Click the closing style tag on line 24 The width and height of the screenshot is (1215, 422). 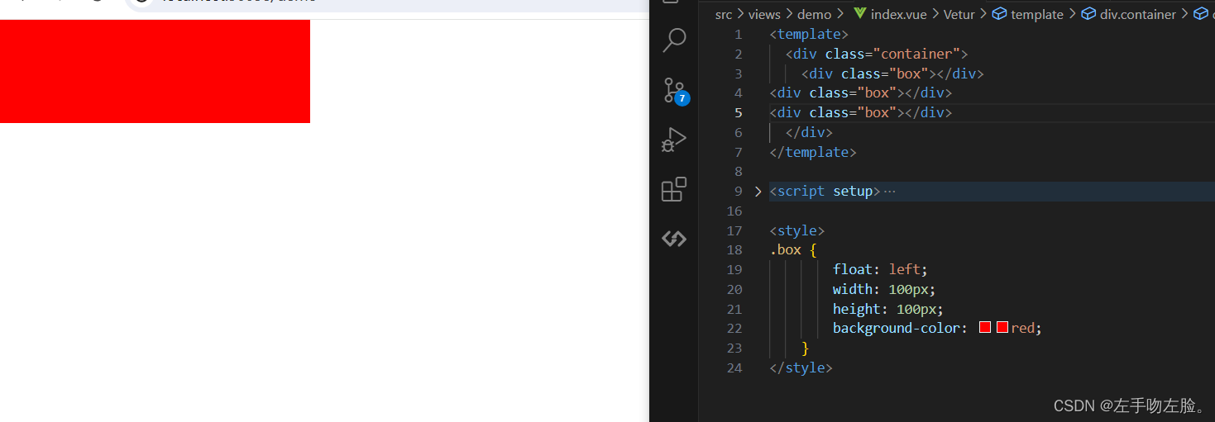pos(801,368)
